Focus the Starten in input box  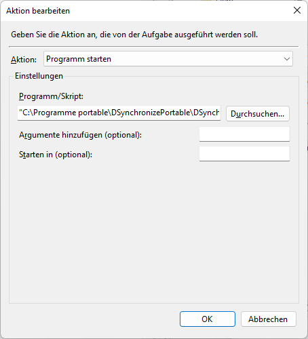[x=244, y=154]
